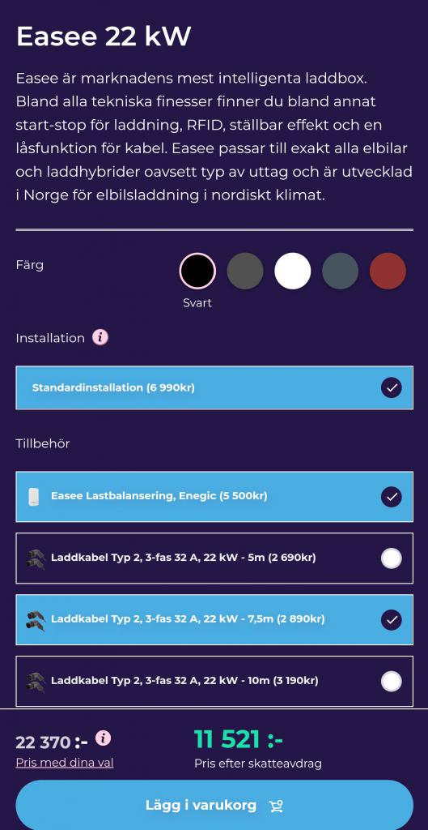Click the 7,5m Laddkabel cable icon
428x830 pixels.
click(36, 619)
